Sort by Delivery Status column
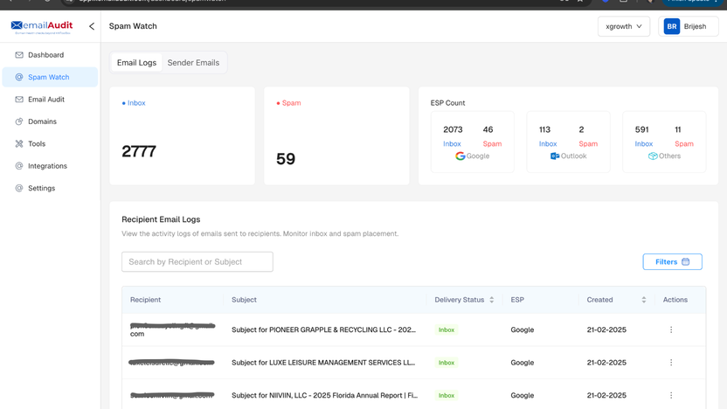 click(491, 300)
